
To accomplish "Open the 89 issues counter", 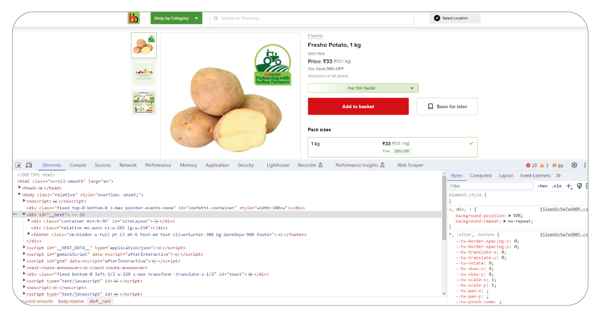I will click(x=558, y=165).
